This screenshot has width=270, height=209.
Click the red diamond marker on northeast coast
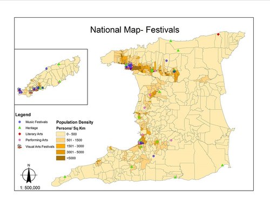(x=218, y=34)
